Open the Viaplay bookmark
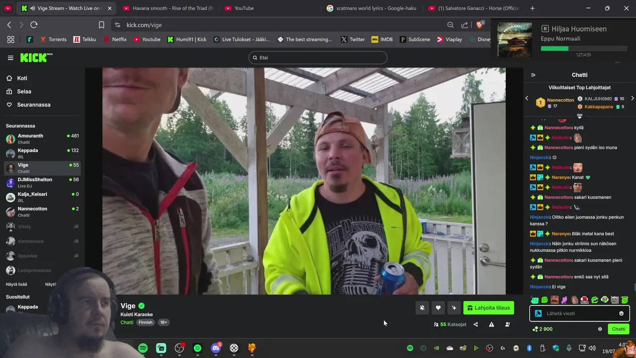636x358 pixels. [x=449, y=39]
